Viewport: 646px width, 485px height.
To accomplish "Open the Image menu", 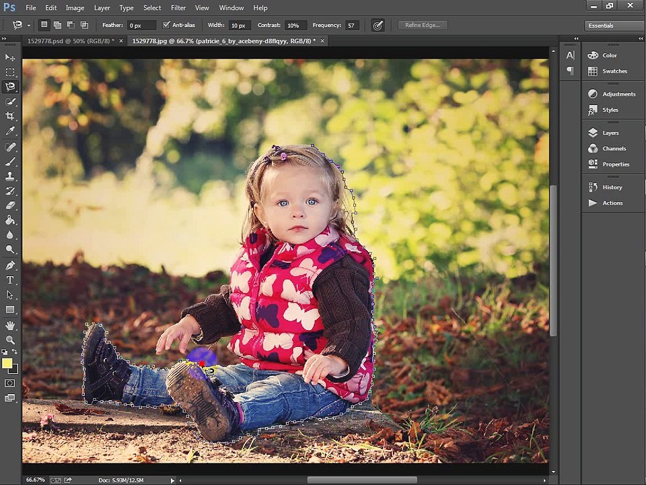I will pyautogui.click(x=75, y=8).
